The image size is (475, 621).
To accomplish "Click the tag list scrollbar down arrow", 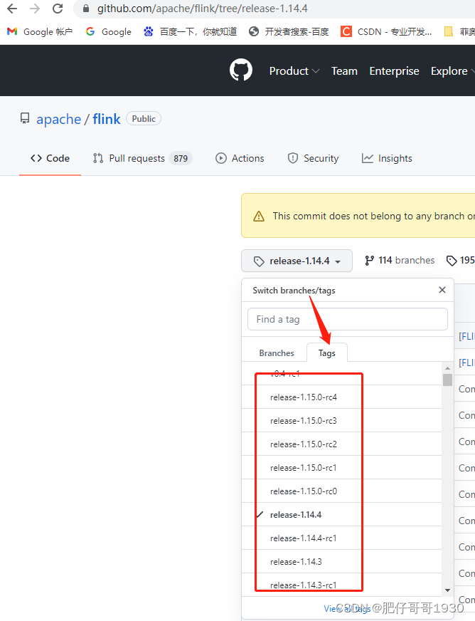I will pos(447,590).
